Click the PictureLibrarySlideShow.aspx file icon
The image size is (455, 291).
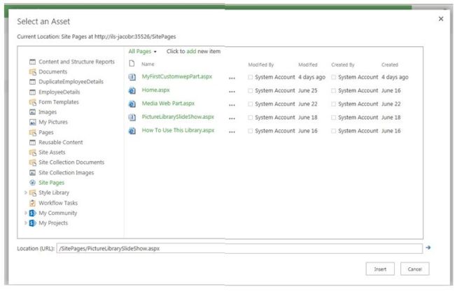pos(132,118)
